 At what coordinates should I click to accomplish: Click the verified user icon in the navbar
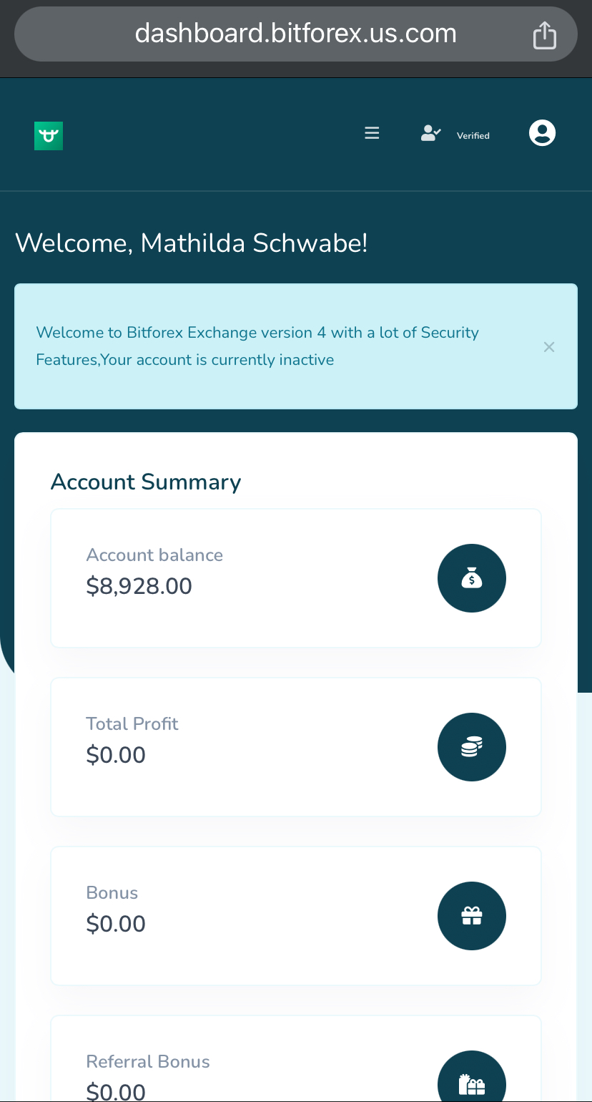pyautogui.click(x=430, y=132)
